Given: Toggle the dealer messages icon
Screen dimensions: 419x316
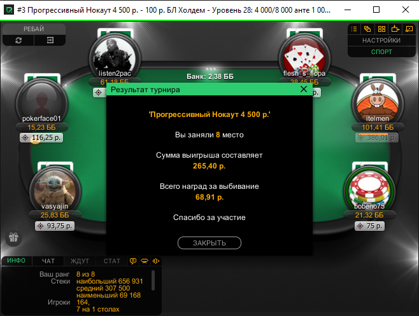Looking at the screenshot, I should tap(145, 261).
